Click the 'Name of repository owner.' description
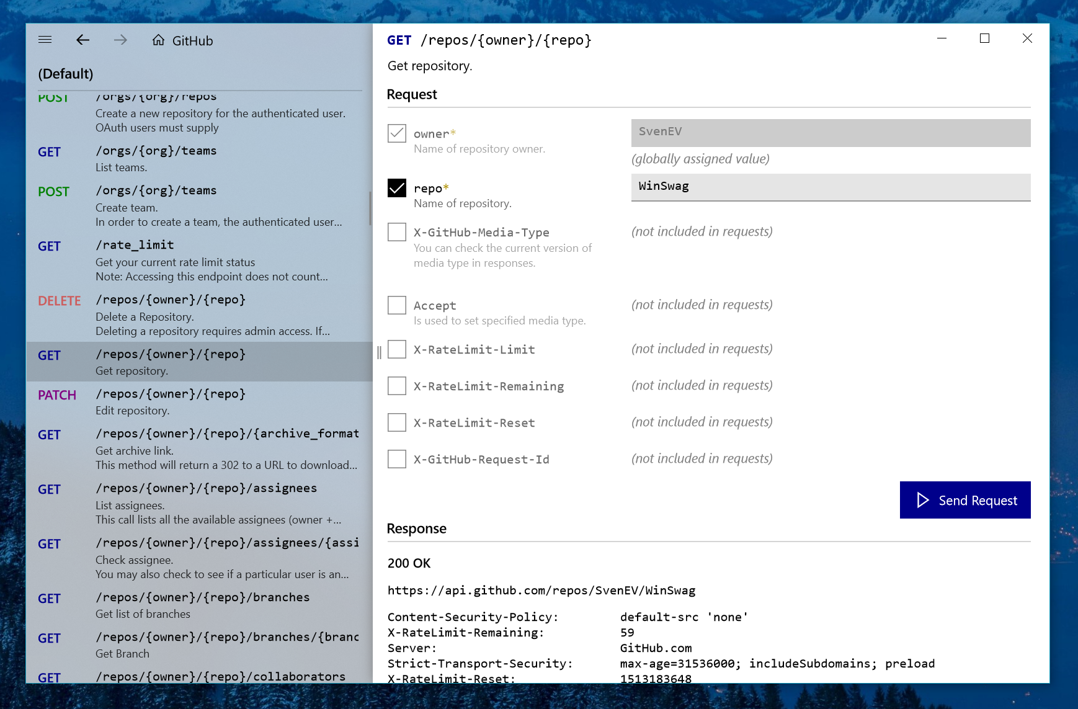Viewport: 1078px width, 709px height. click(479, 149)
